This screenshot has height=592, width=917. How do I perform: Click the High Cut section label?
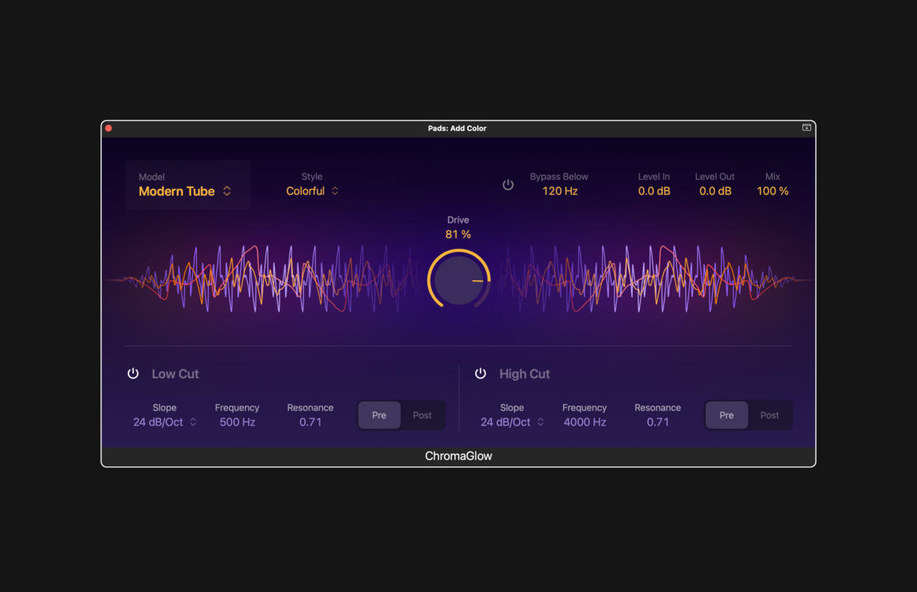[x=525, y=374]
